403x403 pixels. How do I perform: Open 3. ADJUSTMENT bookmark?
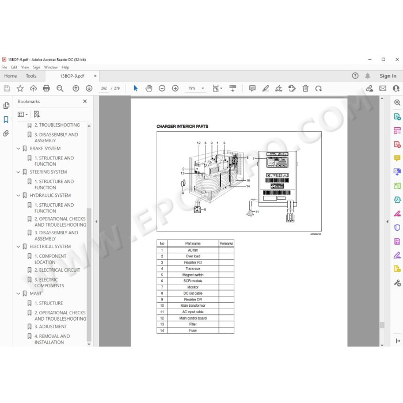[x=51, y=326]
